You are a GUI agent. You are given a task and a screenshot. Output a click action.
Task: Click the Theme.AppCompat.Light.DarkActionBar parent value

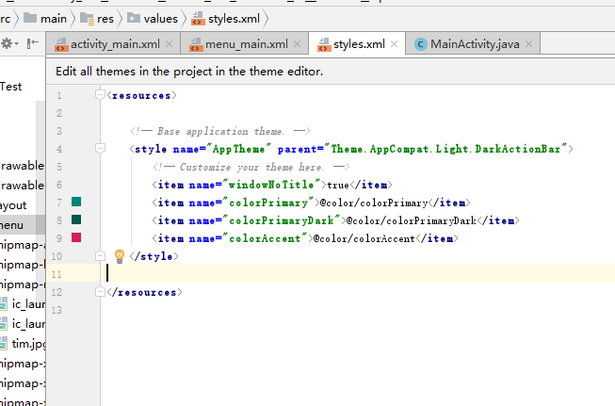(x=446, y=149)
